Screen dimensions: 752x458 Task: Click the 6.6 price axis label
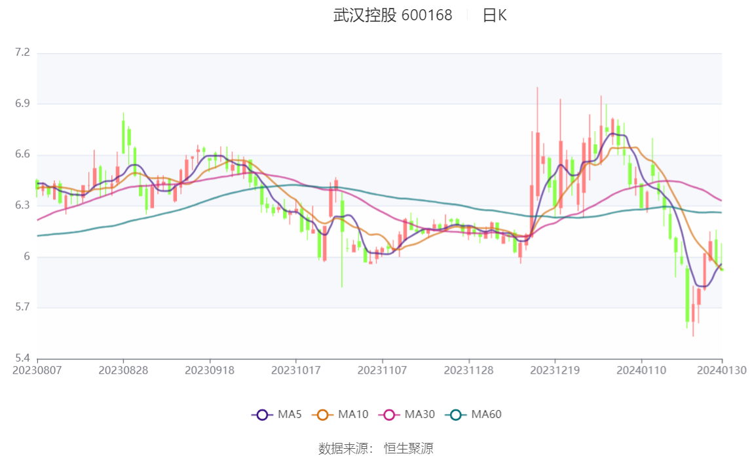22,155
